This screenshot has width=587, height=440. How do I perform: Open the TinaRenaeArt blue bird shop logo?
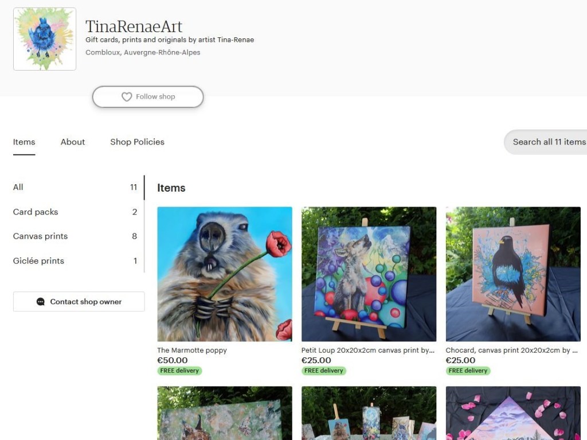(45, 39)
